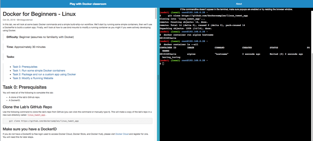Click the Difficulty: Beginner note
Screen dimensions: 313x141
40,37
